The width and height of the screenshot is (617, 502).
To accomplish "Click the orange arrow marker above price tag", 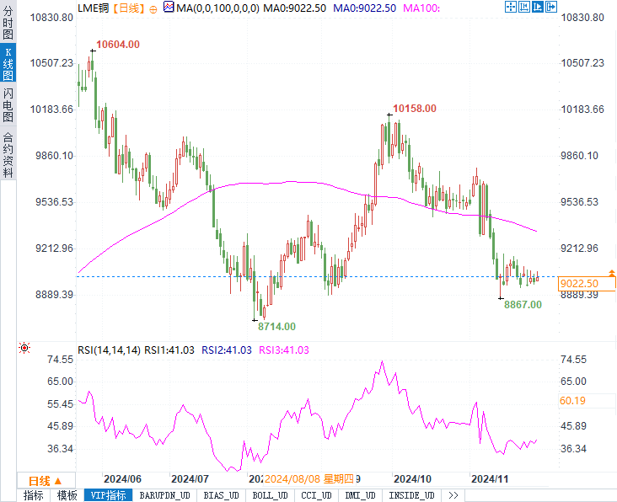I will [611, 273].
